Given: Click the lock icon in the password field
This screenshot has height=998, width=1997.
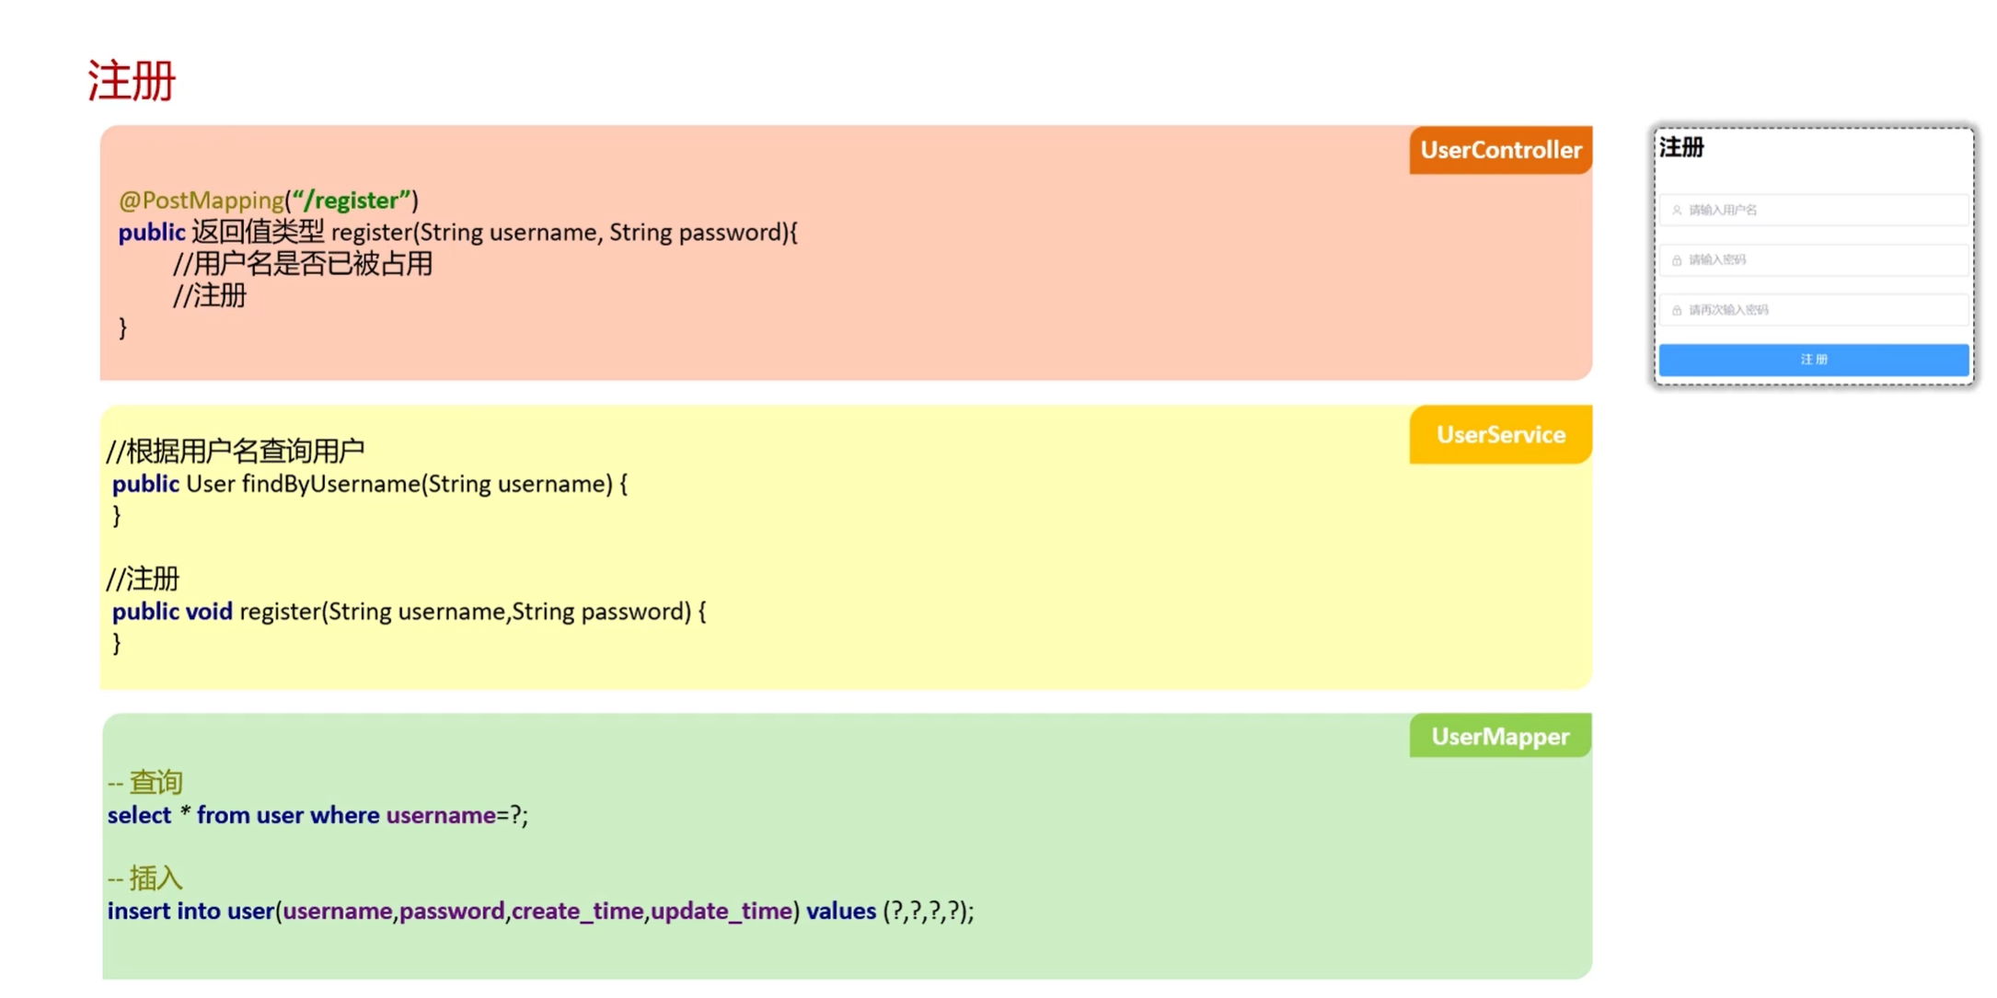Looking at the screenshot, I should (x=1677, y=260).
